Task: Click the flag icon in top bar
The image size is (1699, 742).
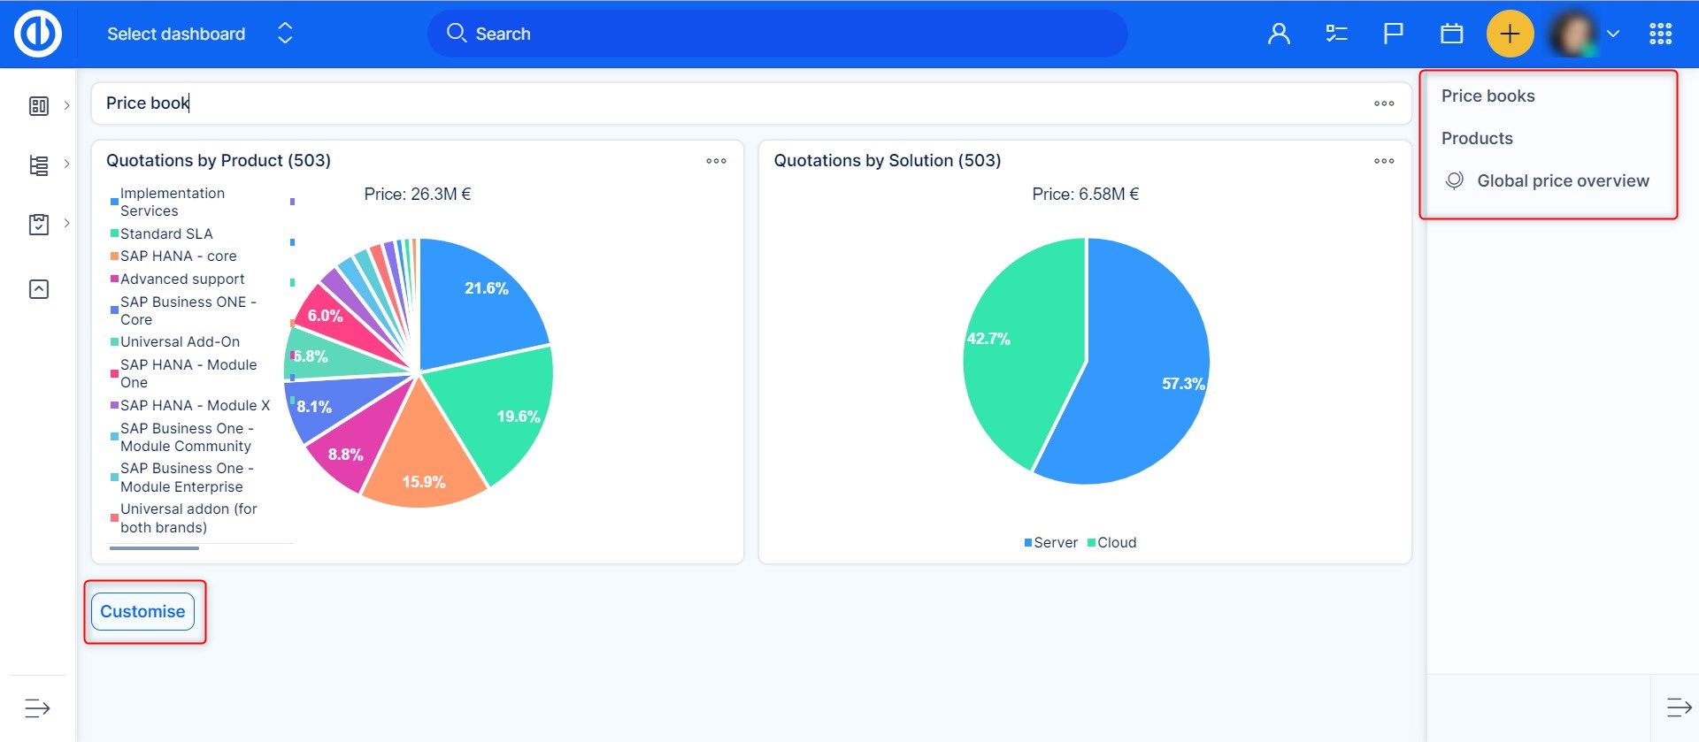Action: (x=1393, y=34)
